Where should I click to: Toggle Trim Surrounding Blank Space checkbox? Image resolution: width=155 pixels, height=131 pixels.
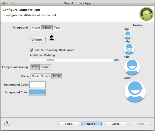[x=32, y=50]
